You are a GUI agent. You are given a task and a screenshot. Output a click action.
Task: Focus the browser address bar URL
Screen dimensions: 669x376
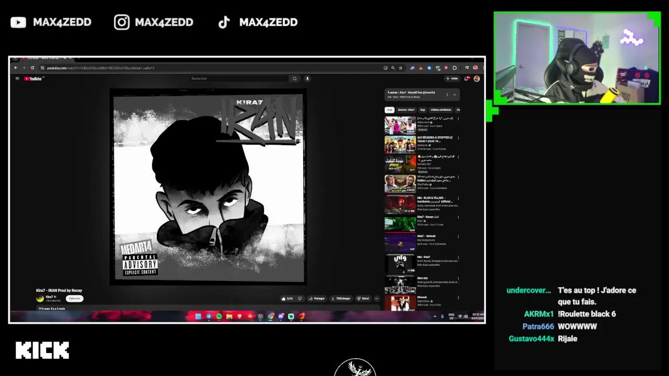[100, 68]
